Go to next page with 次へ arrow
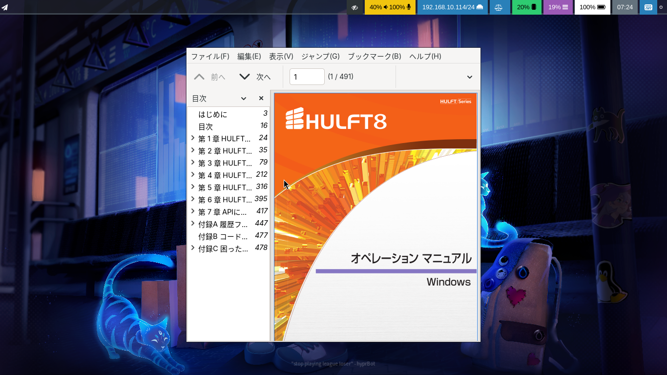 255,77
